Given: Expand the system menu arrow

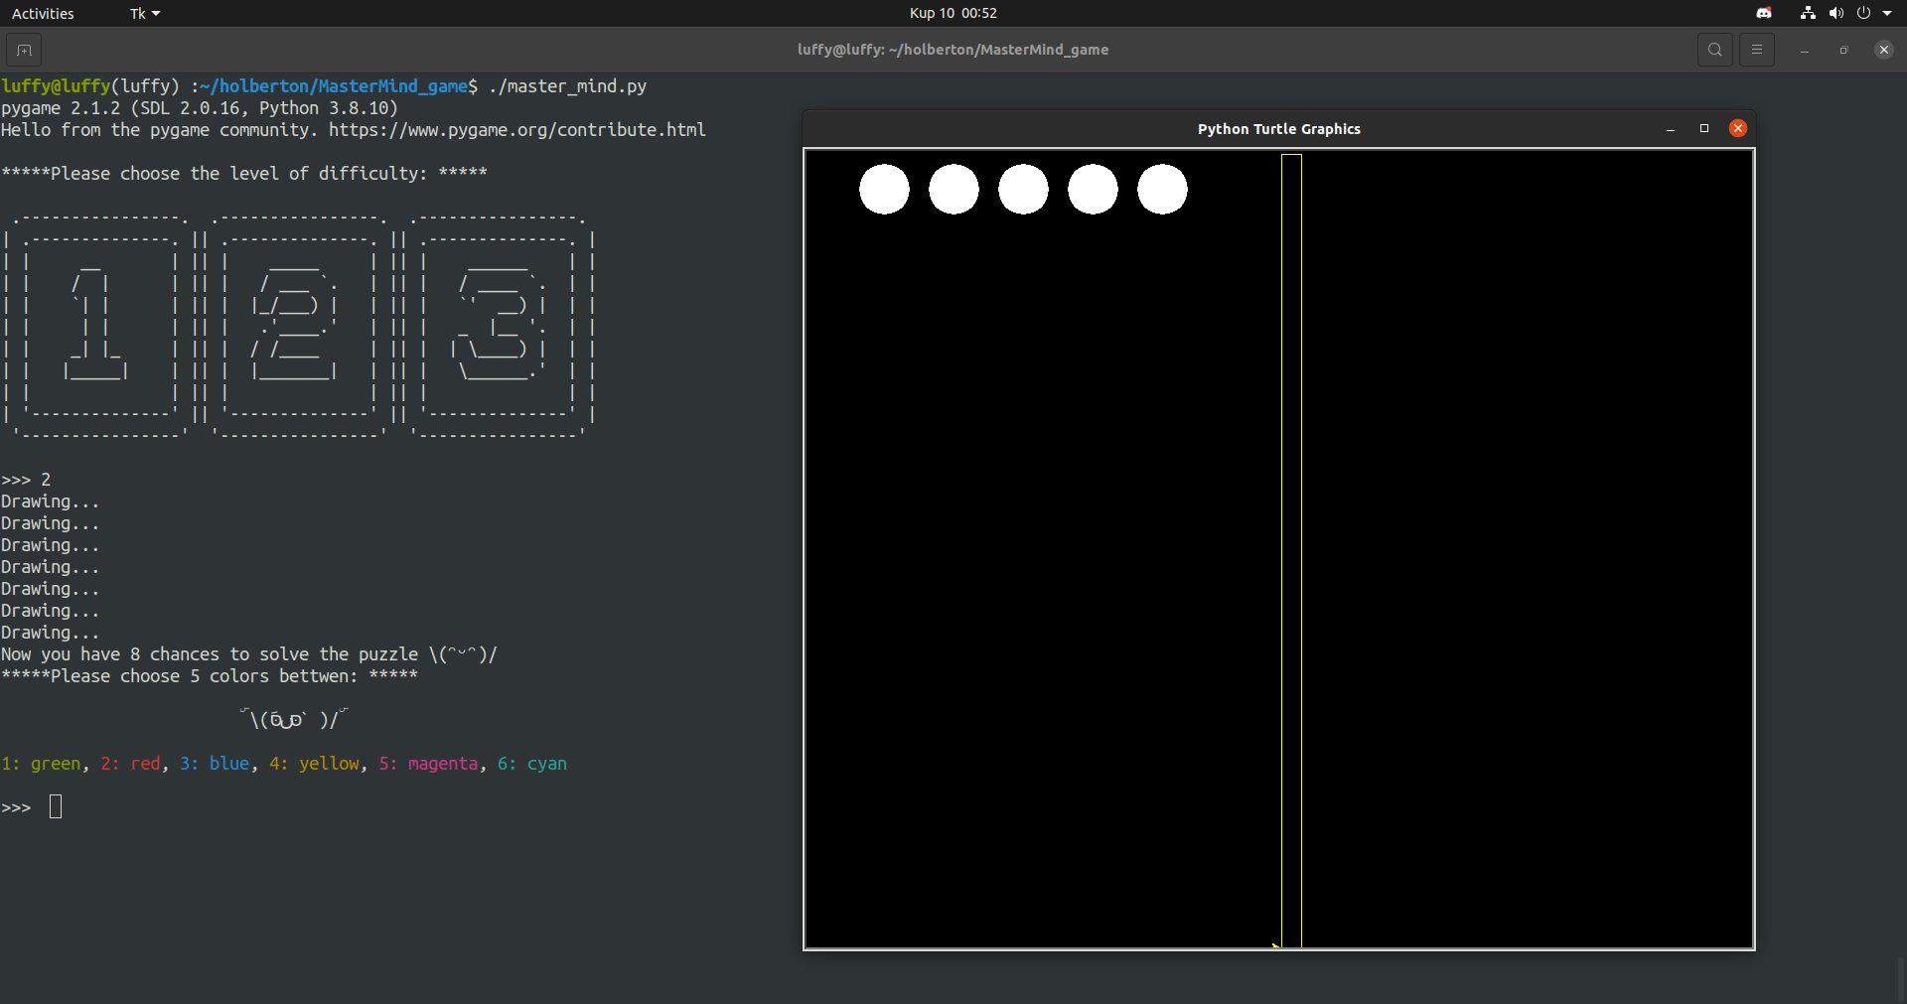Looking at the screenshot, I should 1887,13.
